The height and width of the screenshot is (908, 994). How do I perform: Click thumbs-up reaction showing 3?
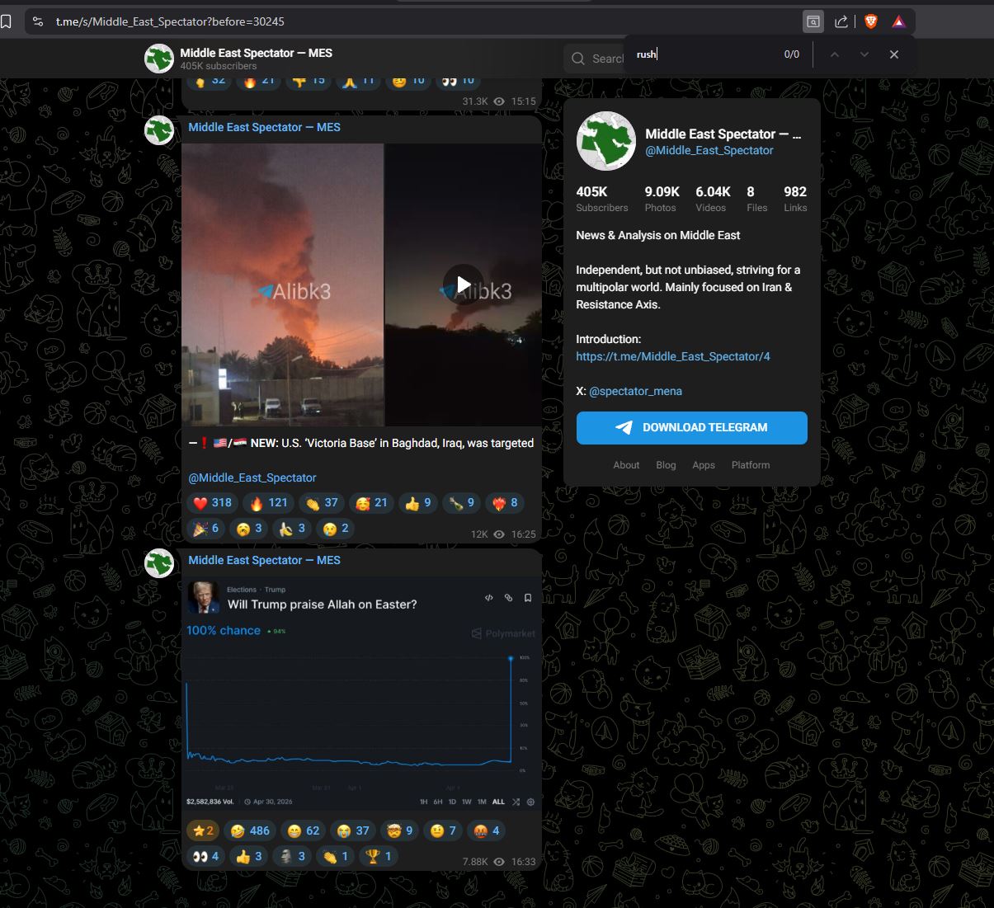coord(249,857)
